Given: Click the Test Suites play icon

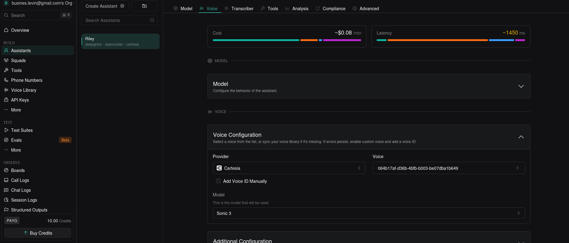Looking at the screenshot, I should [x=6, y=130].
